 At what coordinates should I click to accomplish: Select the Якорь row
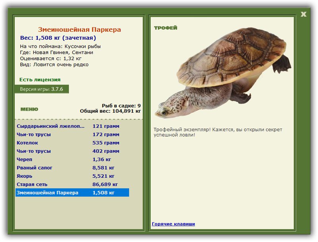[72, 176]
